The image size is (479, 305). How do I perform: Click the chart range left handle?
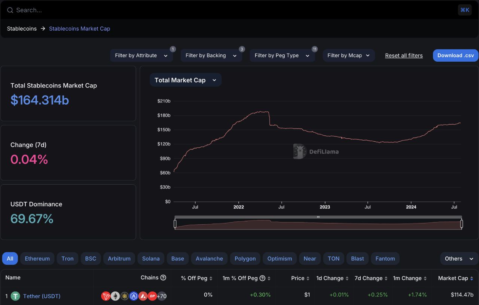point(175,224)
